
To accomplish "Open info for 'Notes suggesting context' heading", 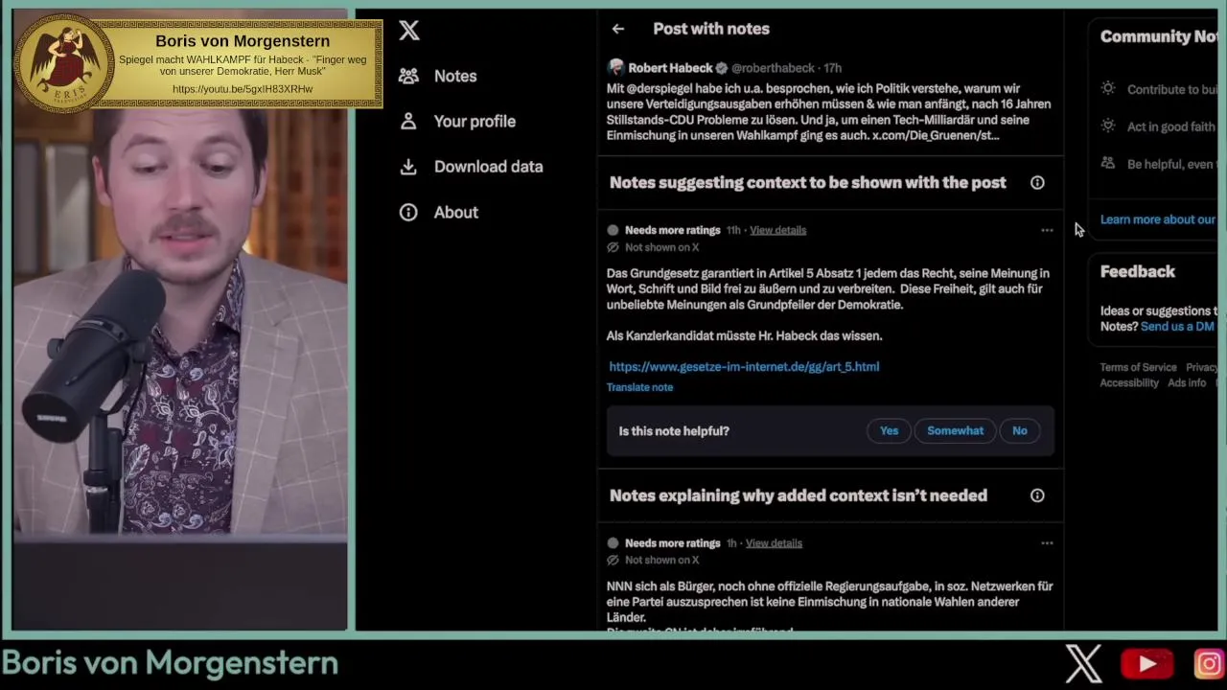I will pos(1037,182).
